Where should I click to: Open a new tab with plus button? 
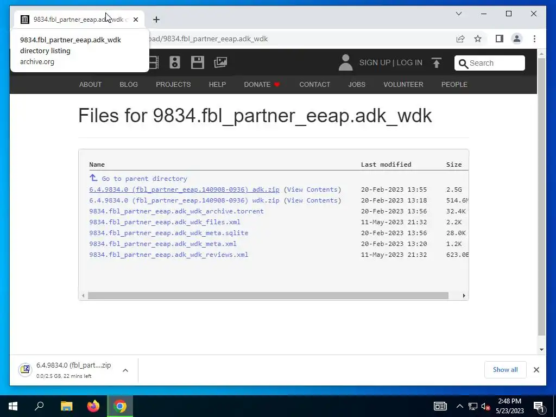pyautogui.click(x=156, y=20)
